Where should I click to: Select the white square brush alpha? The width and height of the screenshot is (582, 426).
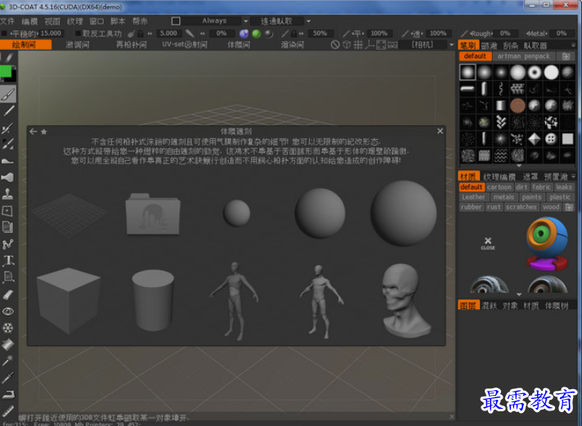pyautogui.click(x=567, y=139)
